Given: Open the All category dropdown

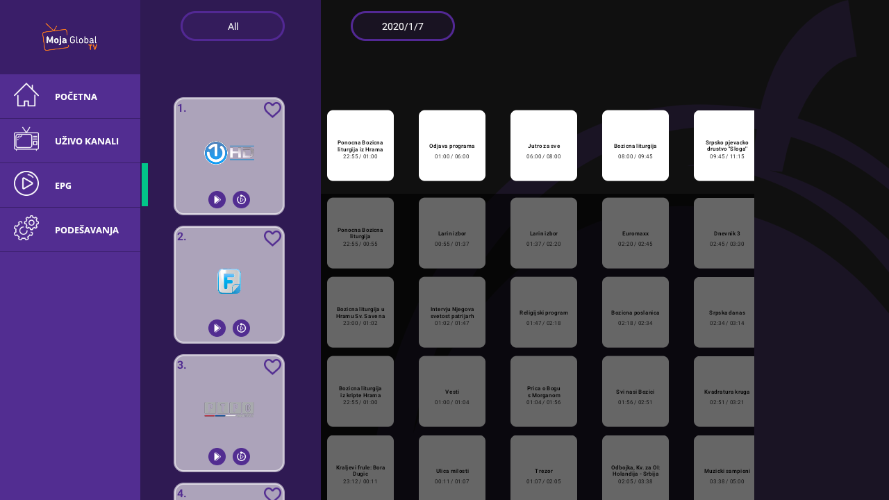Looking at the screenshot, I should pos(233,26).
